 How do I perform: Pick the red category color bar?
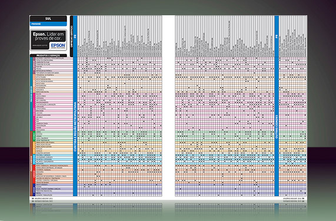34,174
